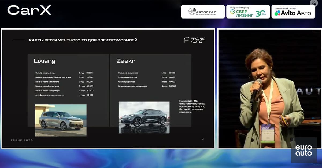
Task: Click 'Замена свечей зажигания' row
Action: (x=64, y=86)
